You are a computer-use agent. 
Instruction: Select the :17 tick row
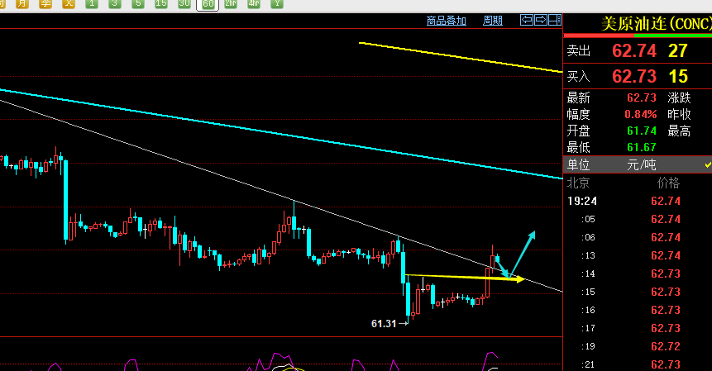(638, 328)
